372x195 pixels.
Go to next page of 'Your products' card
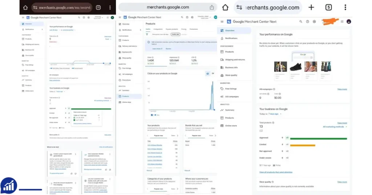(x=178, y=136)
